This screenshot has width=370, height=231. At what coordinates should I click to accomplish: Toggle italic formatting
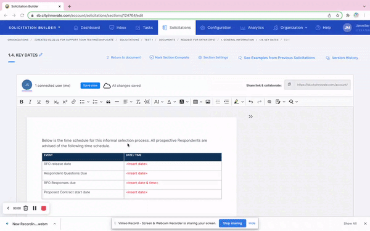[x=30, y=102]
